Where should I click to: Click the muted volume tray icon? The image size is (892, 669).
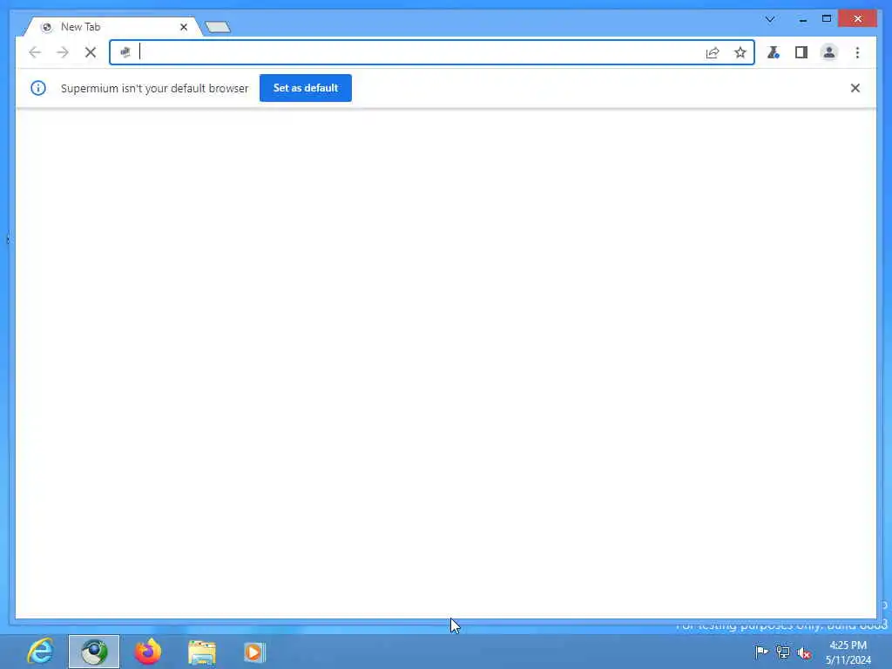804,652
